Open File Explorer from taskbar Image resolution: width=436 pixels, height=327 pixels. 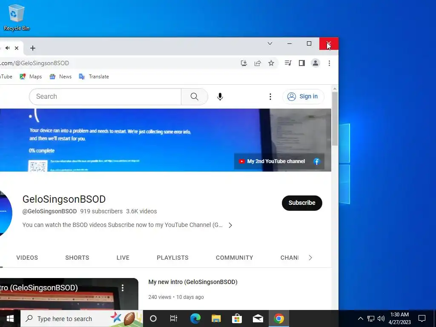coord(216,318)
